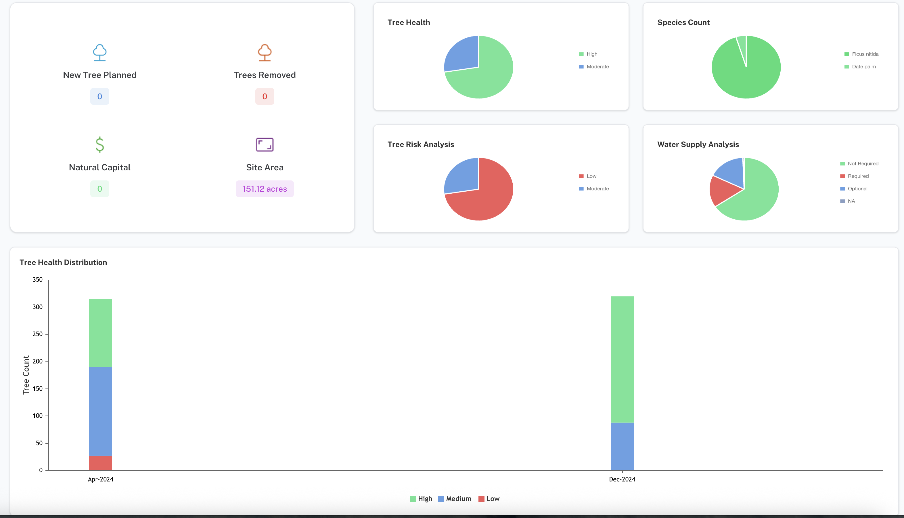Click the 151.12 acres badge
Viewport: 904px width, 518px height.
tap(264, 189)
